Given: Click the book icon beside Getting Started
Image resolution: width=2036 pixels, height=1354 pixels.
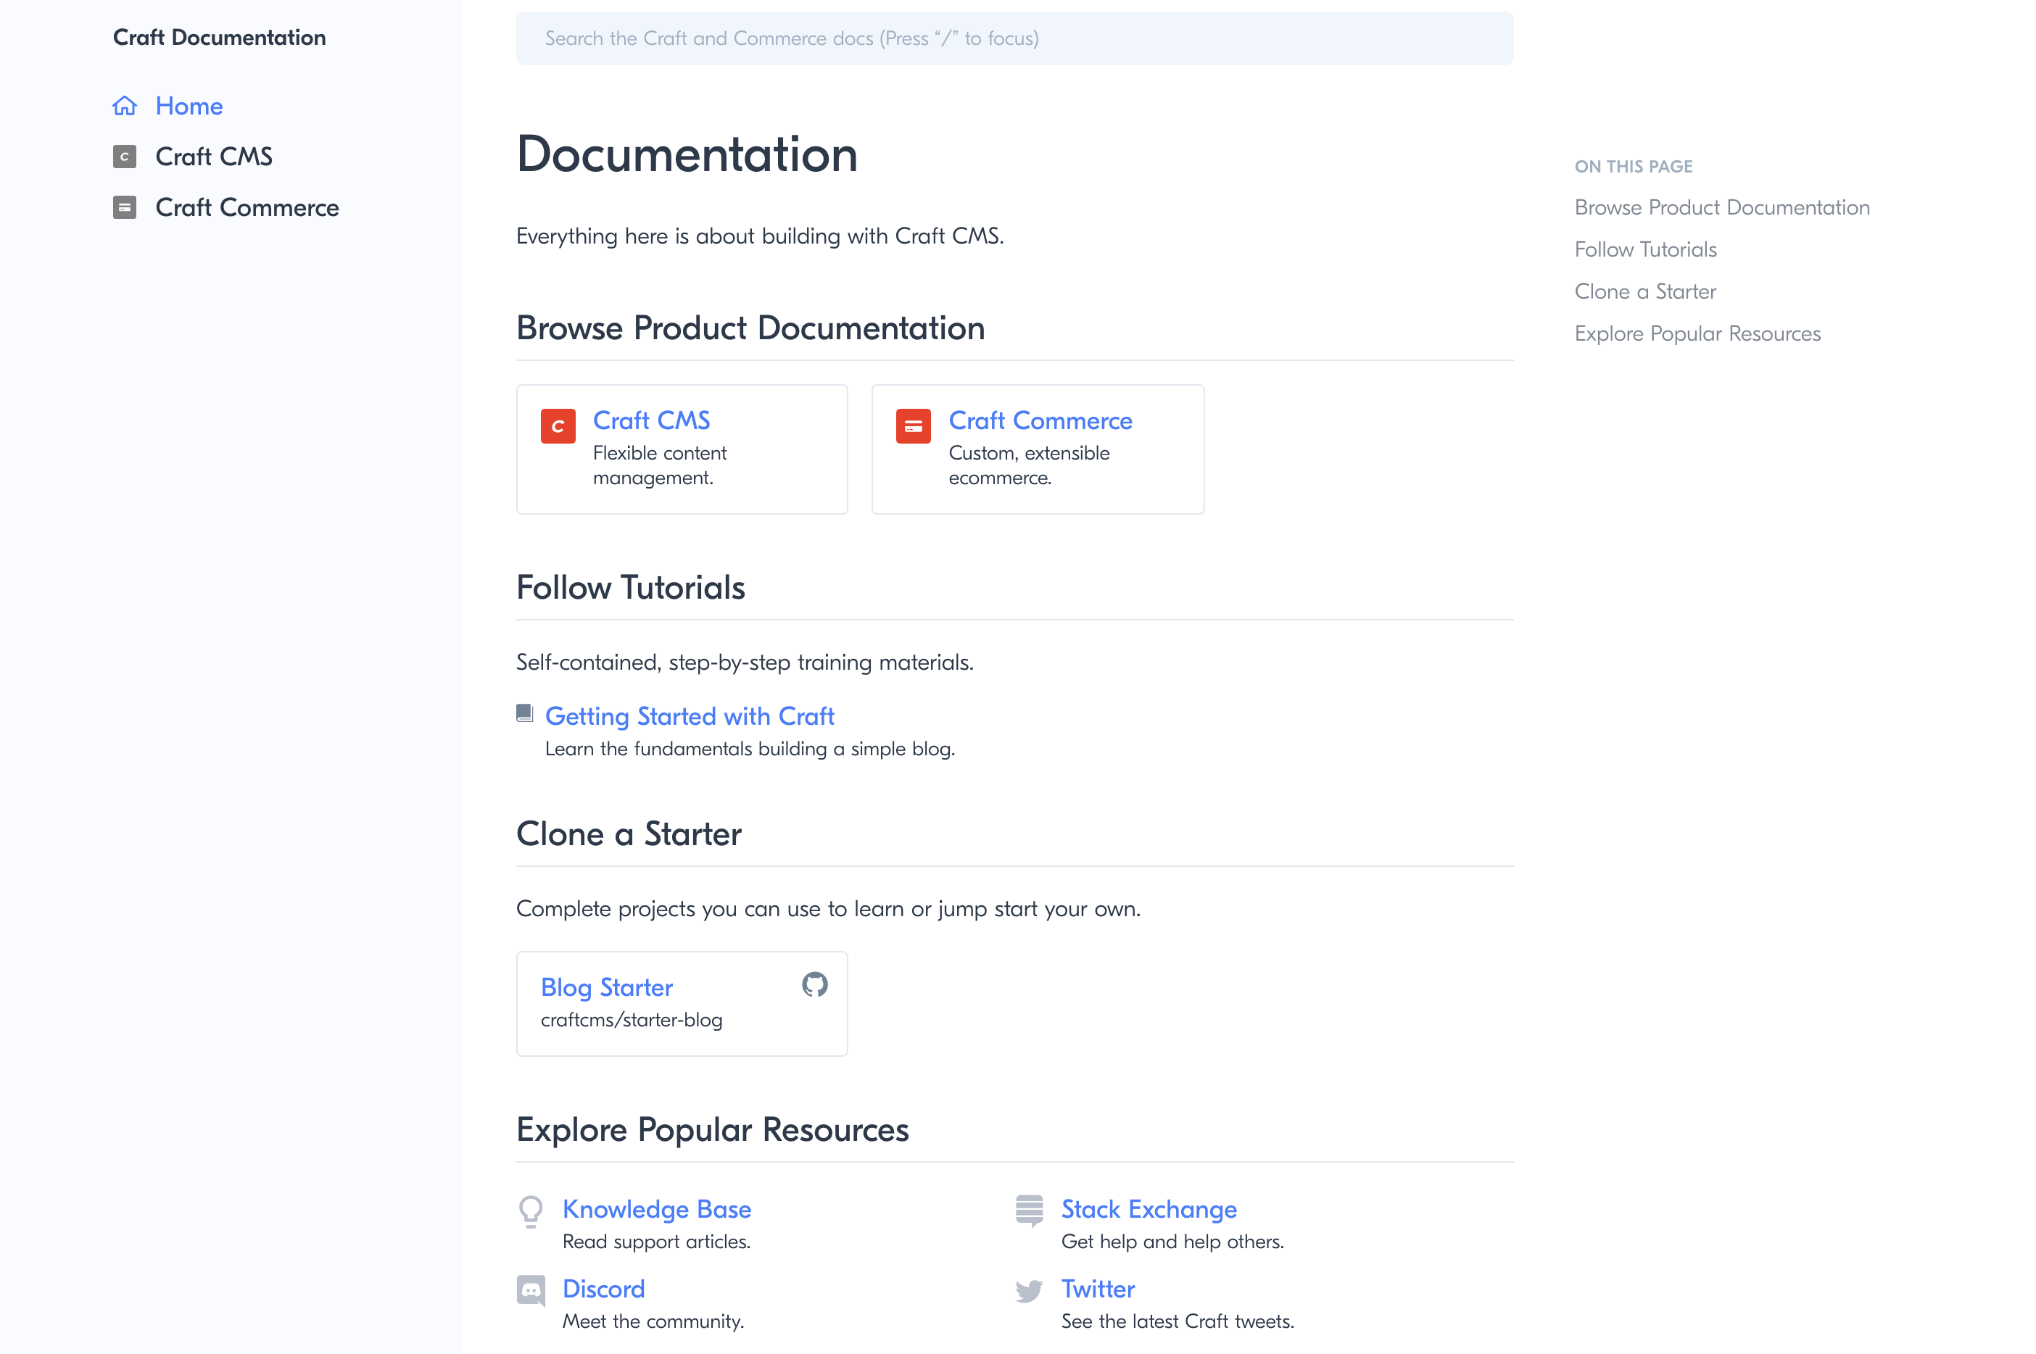Looking at the screenshot, I should [524, 713].
